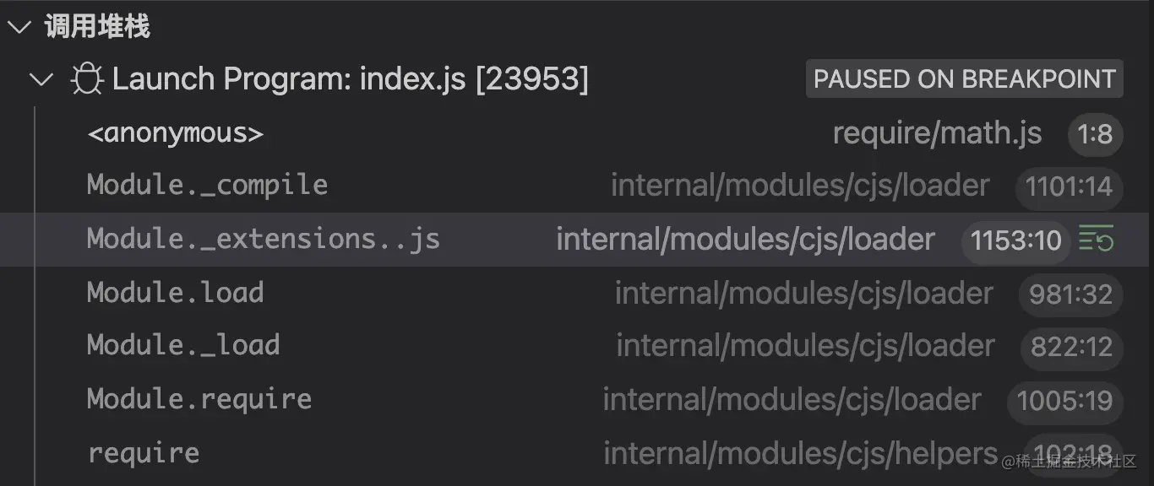Select the Module.load stack frame
Viewport: 1154px width, 486px height.
[x=175, y=293]
